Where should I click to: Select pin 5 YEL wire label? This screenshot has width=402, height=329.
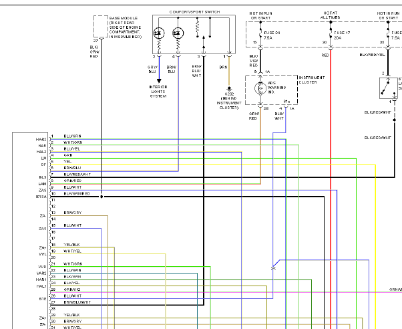[x=67, y=162]
